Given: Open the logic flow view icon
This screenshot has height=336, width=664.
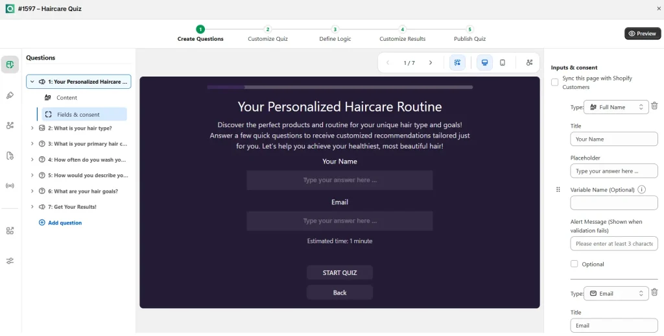Looking at the screenshot, I should coord(529,63).
